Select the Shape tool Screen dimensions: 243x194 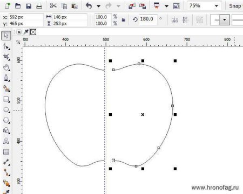pyautogui.click(x=6, y=46)
